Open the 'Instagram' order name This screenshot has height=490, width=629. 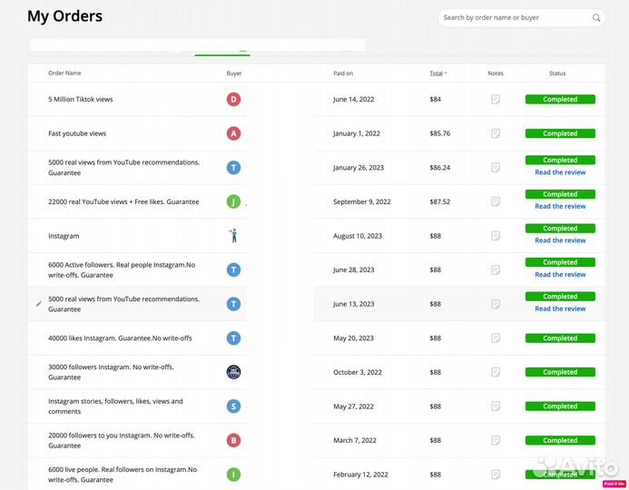click(64, 236)
